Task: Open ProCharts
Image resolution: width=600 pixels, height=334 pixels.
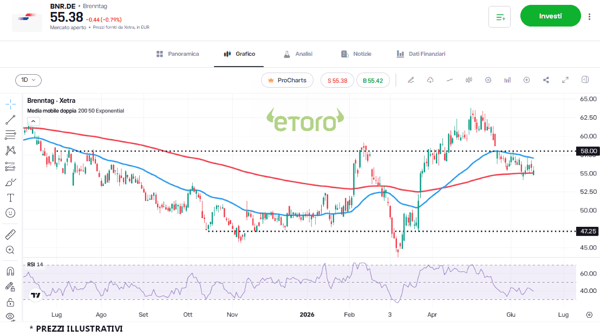Action: 287,80
